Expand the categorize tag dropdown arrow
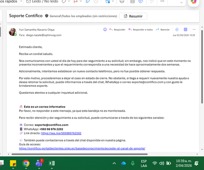 tap(69, 1)
